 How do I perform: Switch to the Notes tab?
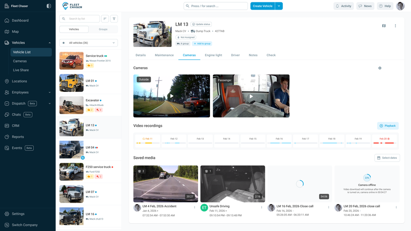tap(253, 55)
